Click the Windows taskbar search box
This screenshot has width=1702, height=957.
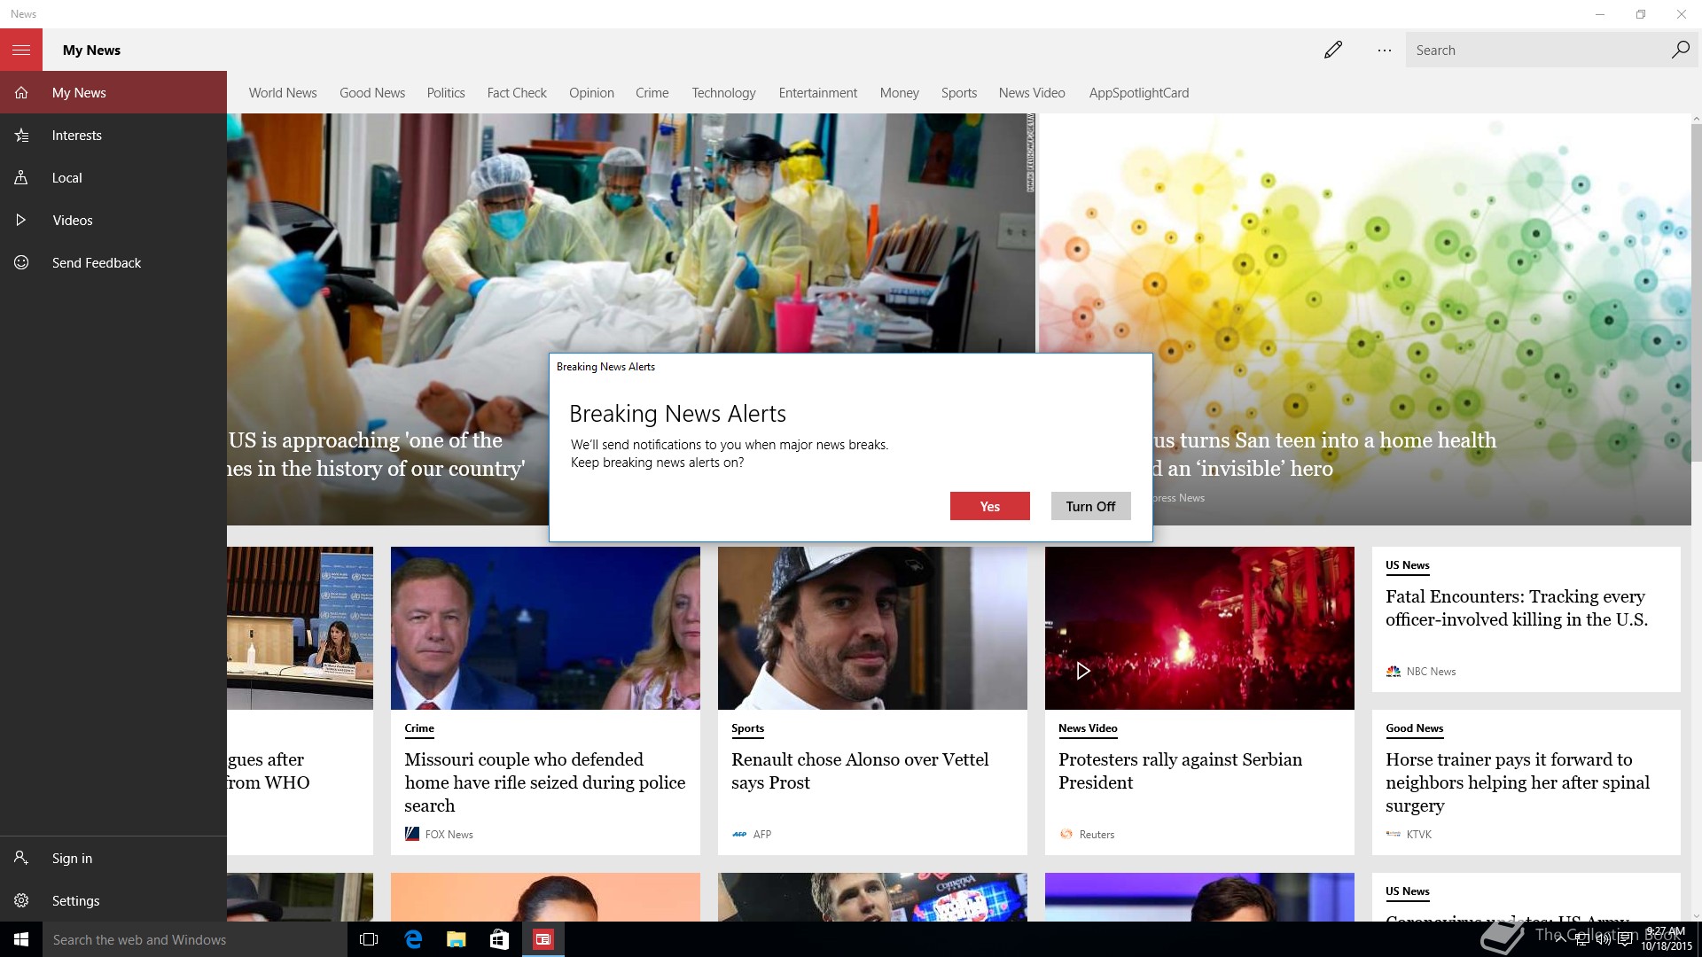pyautogui.click(x=195, y=939)
